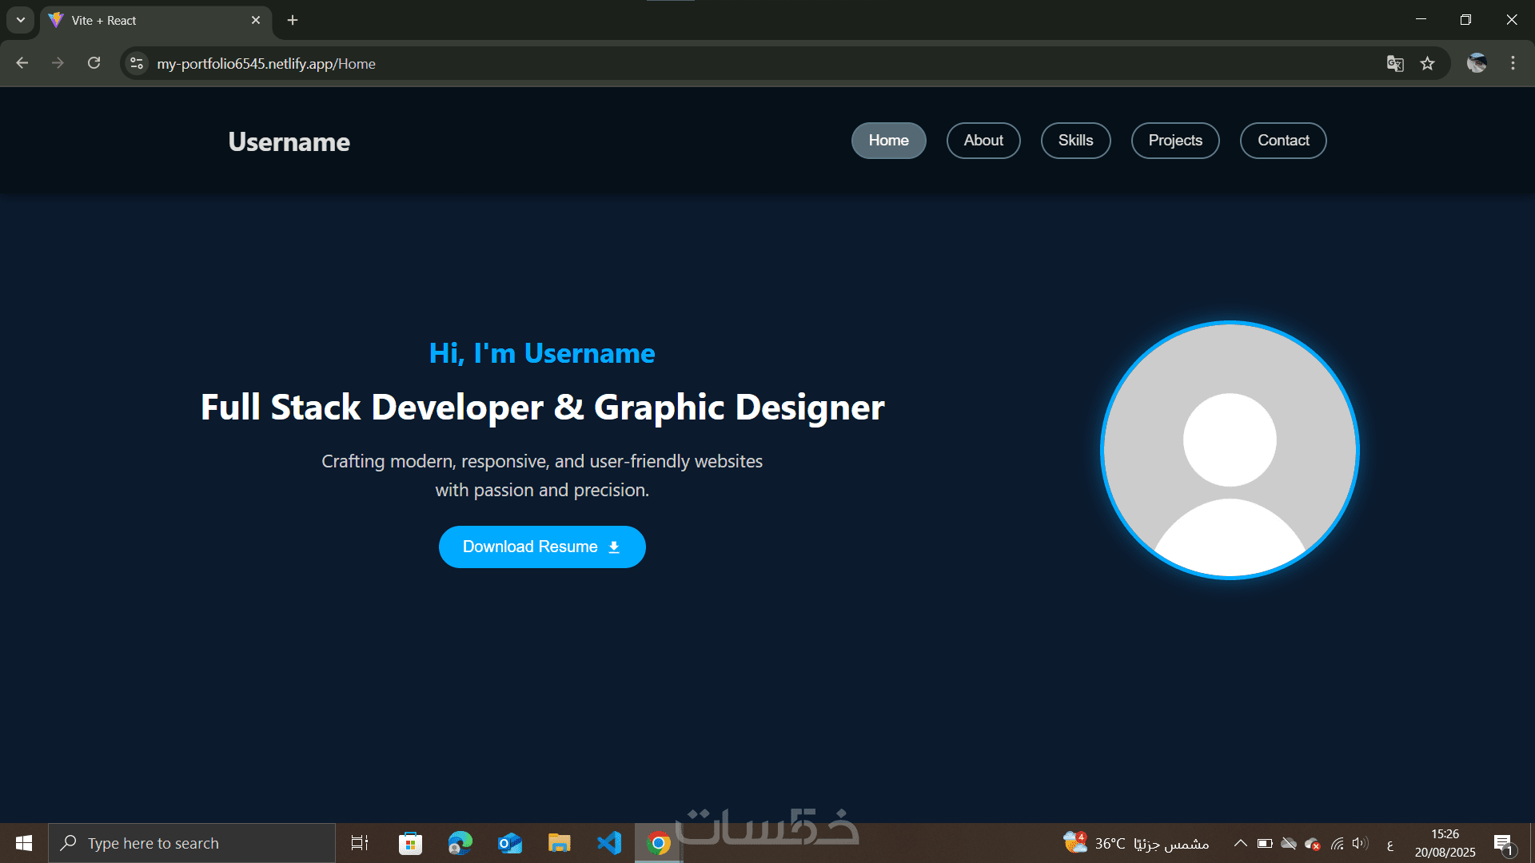Launch Visual Studio Code from taskbar
This screenshot has height=863, width=1535.
tap(609, 843)
